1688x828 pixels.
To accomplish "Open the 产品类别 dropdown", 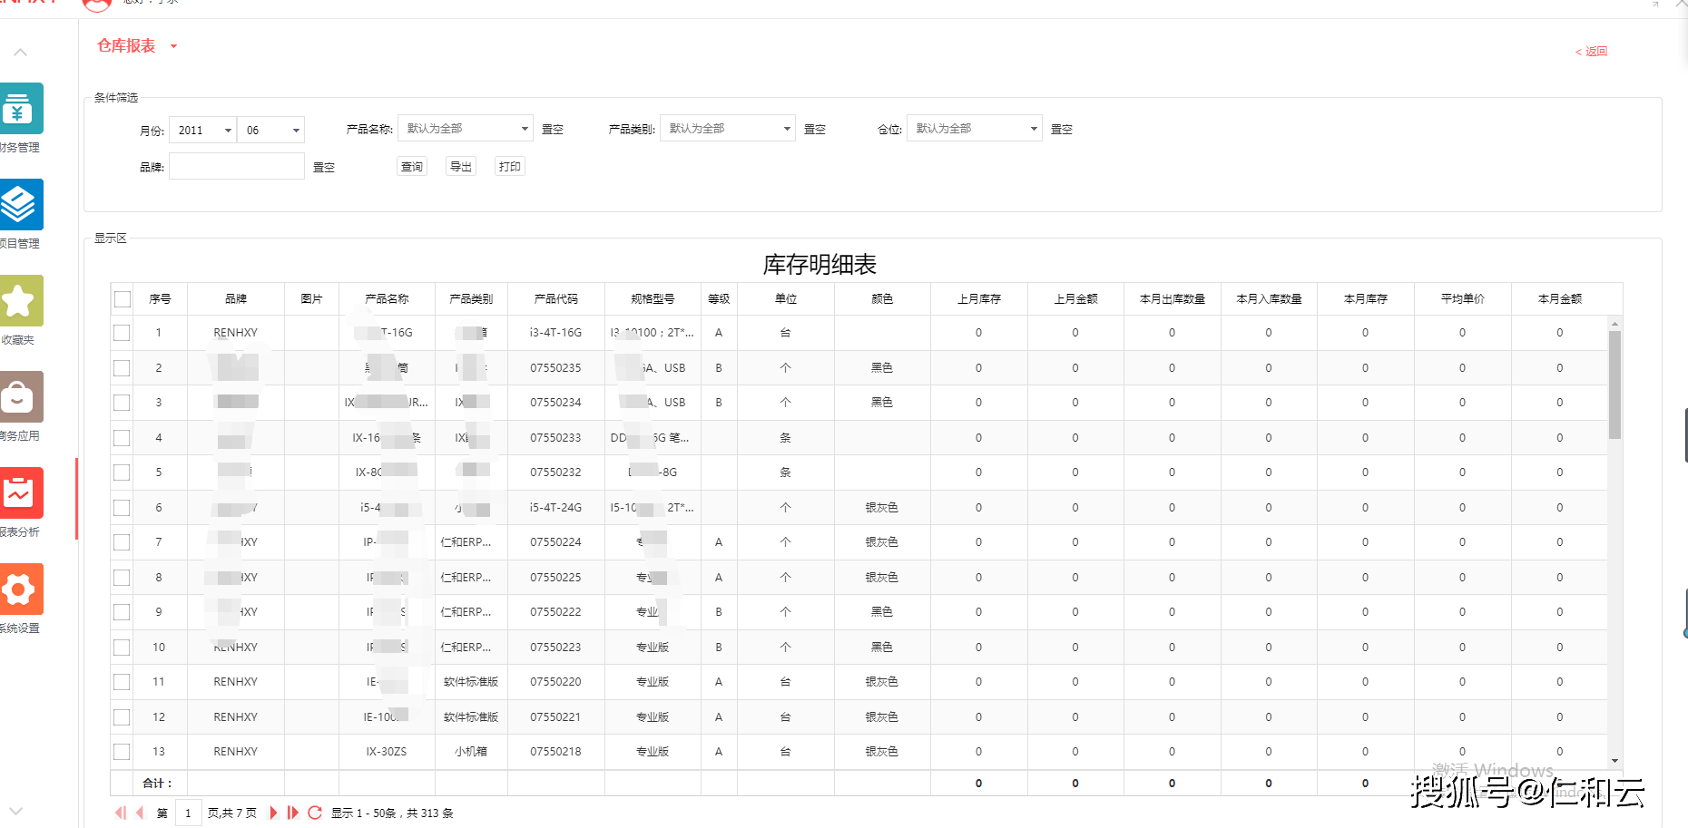I will click(x=728, y=129).
